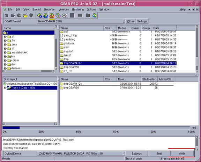Click the yellow open folder toolbar icon

pyautogui.click(x=25, y=15)
